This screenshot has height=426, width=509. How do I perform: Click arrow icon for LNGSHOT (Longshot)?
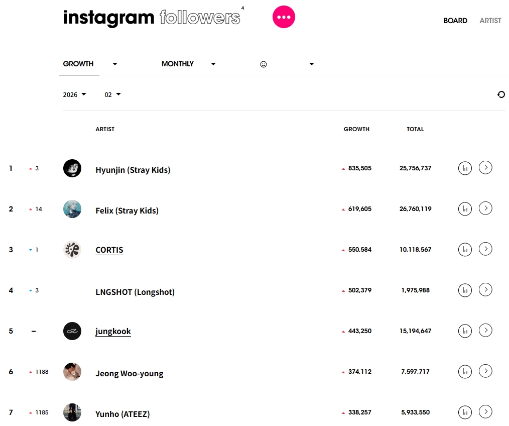coord(485,289)
